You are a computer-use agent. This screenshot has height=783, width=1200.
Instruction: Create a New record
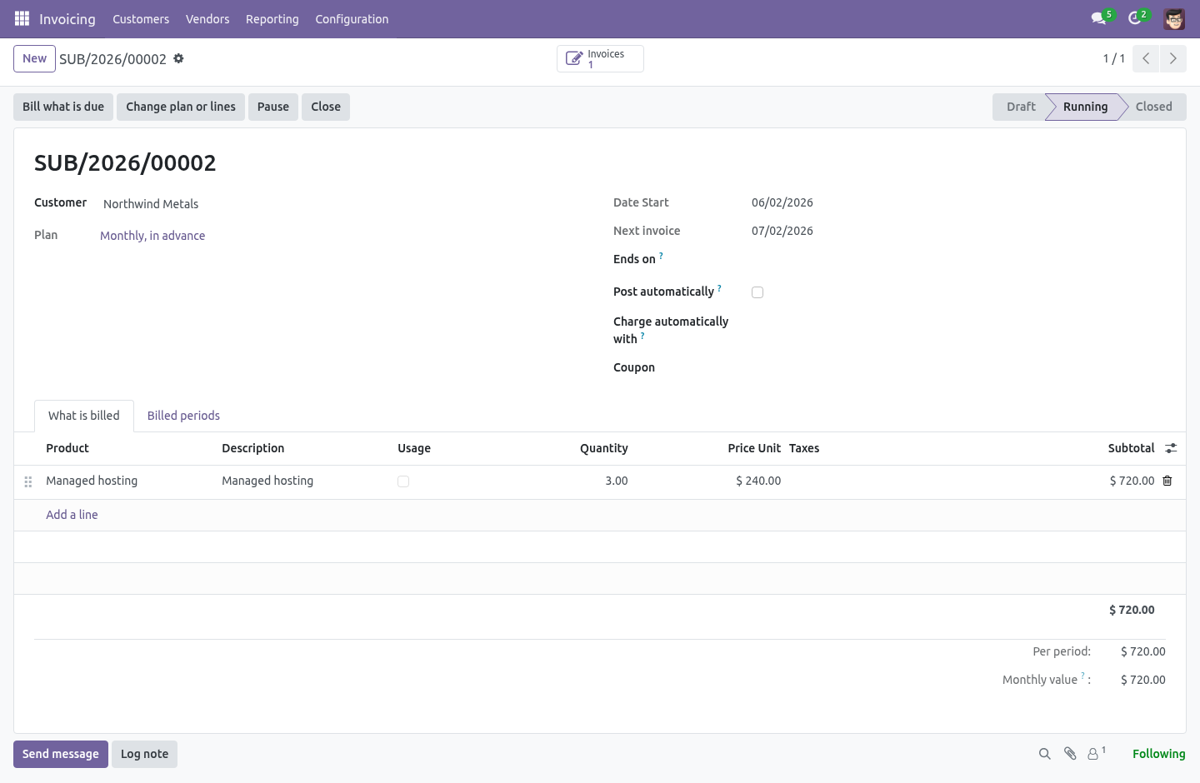[x=34, y=58]
